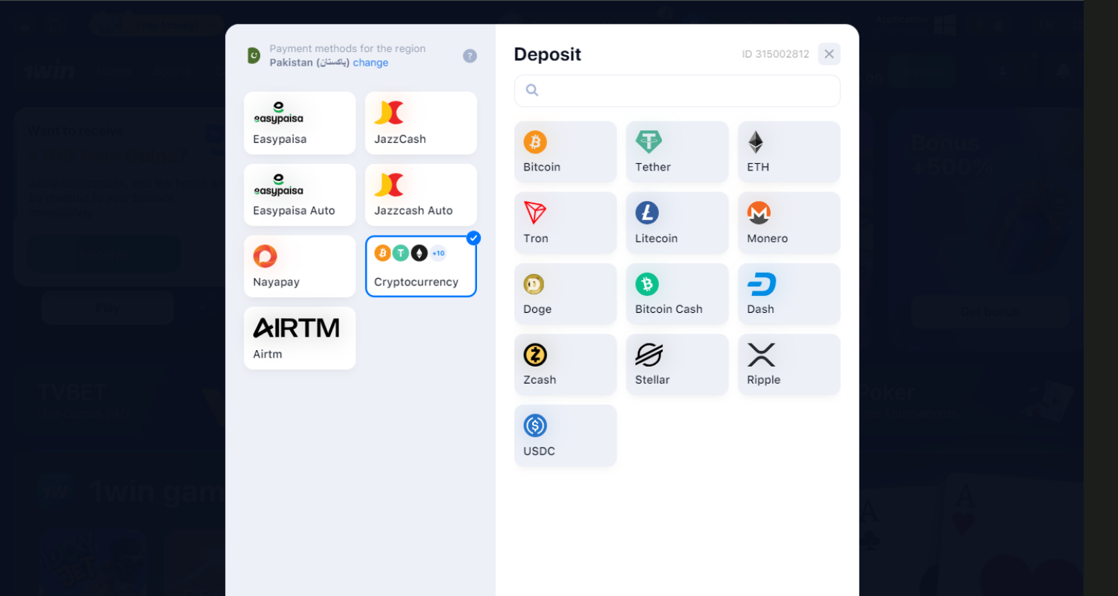Choose the Dash cryptocurrency
Screen dimensions: 1118x596
click(x=789, y=294)
